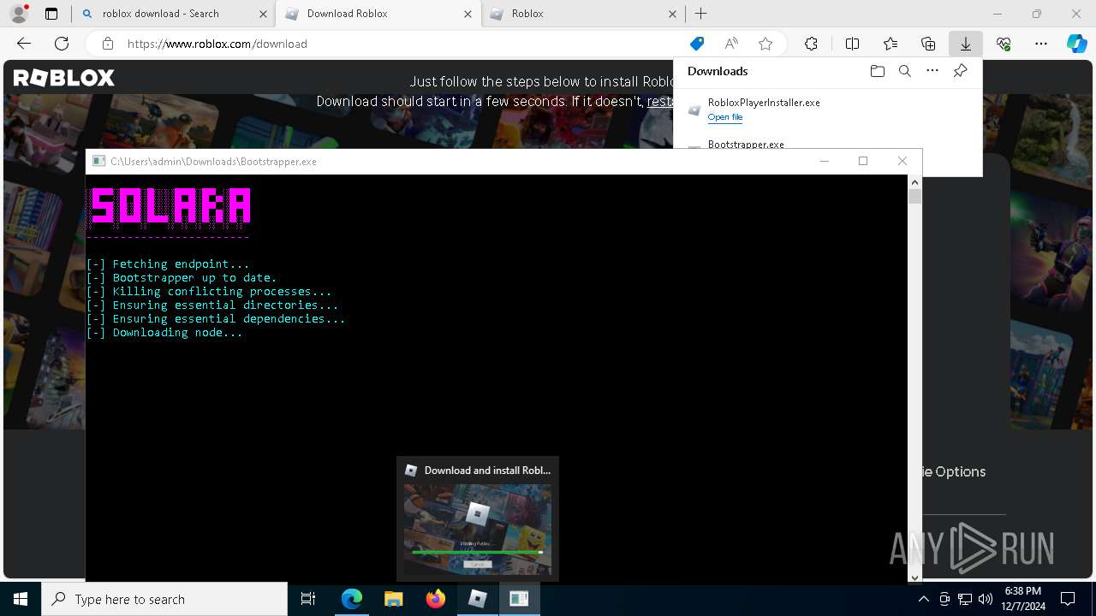Click the 'Fetching endpoint...' console line
Image resolution: width=1096 pixels, height=616 pixels.
pos(168,264)
